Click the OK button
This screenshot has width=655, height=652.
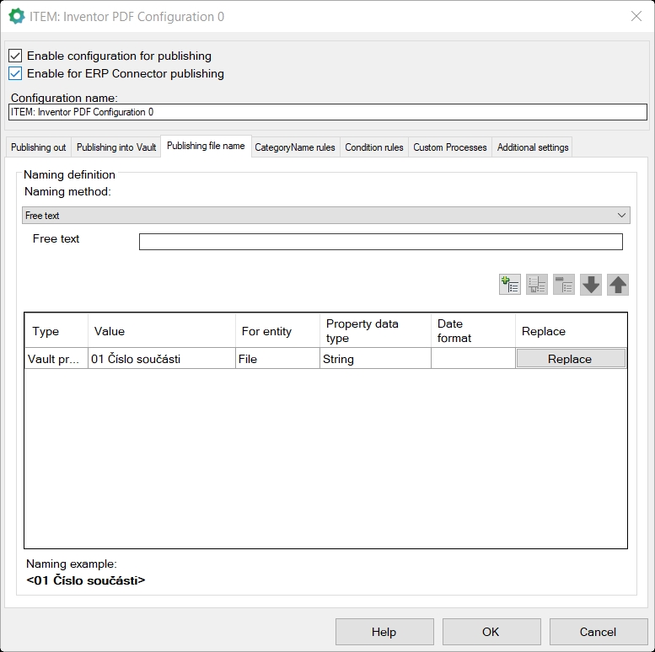pos(491,632)
